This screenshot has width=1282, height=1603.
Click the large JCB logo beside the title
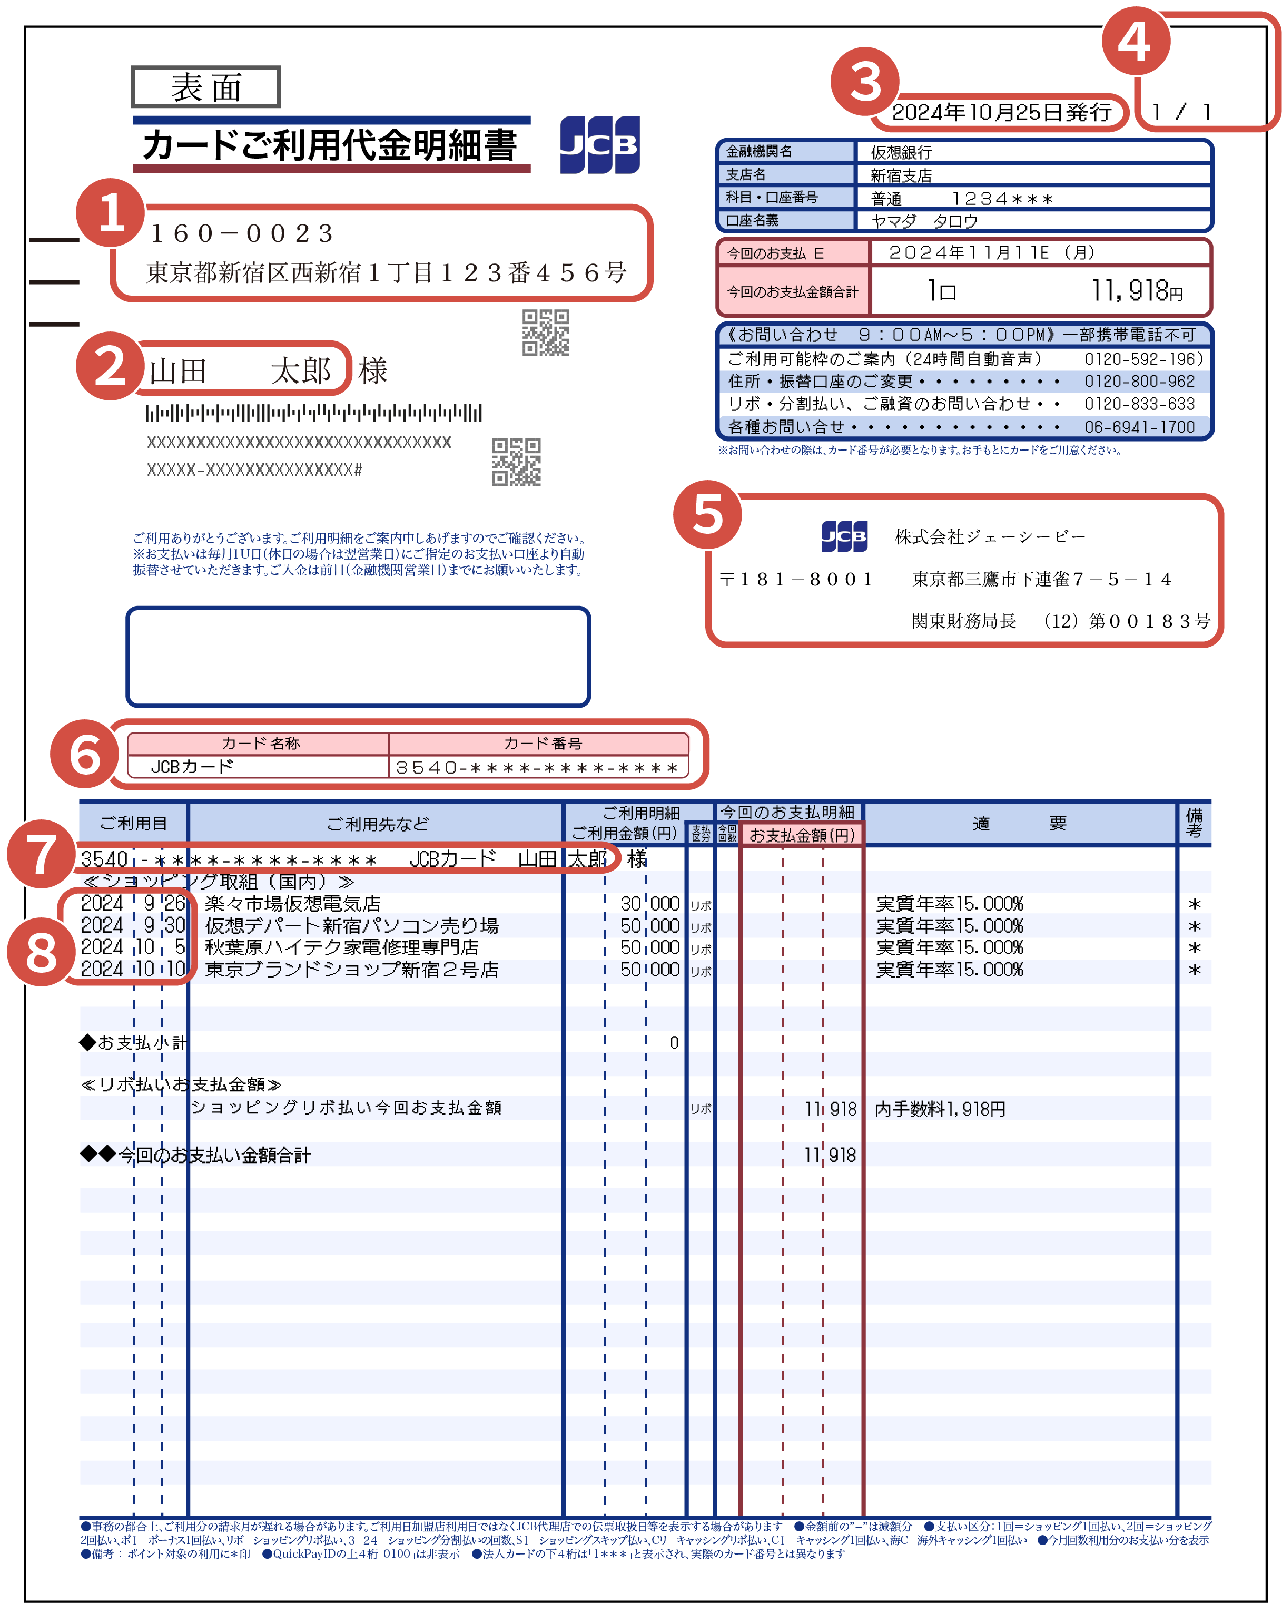pos(599,145)
